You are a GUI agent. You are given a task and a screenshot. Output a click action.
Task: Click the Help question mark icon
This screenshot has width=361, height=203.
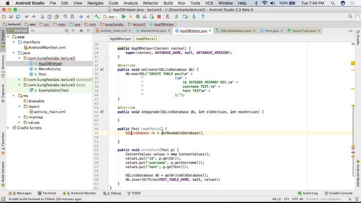[202, 16]
